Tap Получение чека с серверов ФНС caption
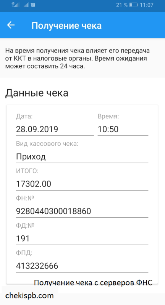Image resolution: width=165 pixels, height=305 pixels. (x=93, y=283)
